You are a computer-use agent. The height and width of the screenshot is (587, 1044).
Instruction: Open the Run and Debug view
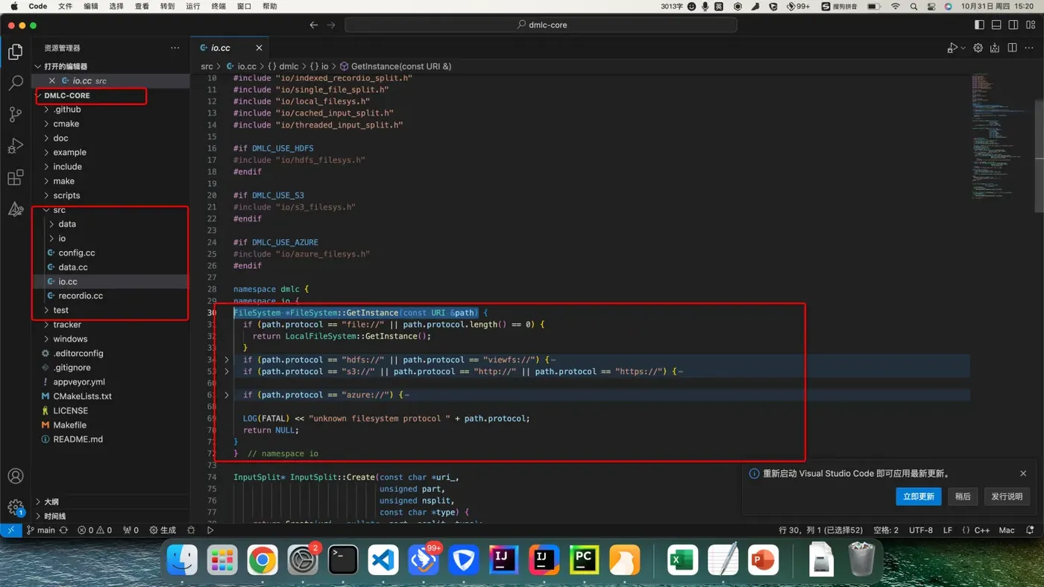tap(15, 145)
